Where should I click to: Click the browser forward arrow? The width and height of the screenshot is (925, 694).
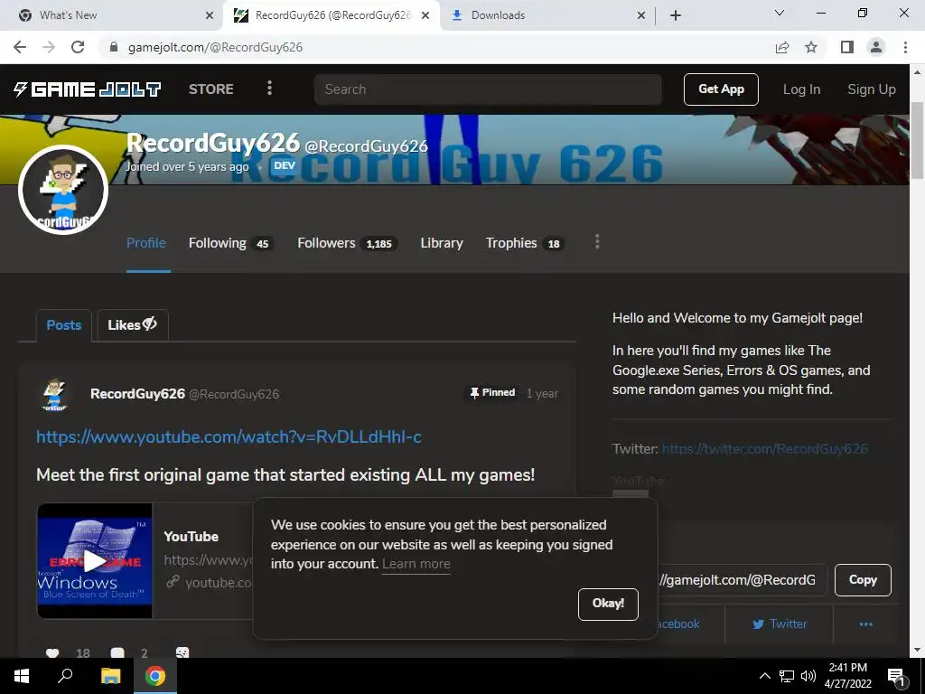pos(49,47)
